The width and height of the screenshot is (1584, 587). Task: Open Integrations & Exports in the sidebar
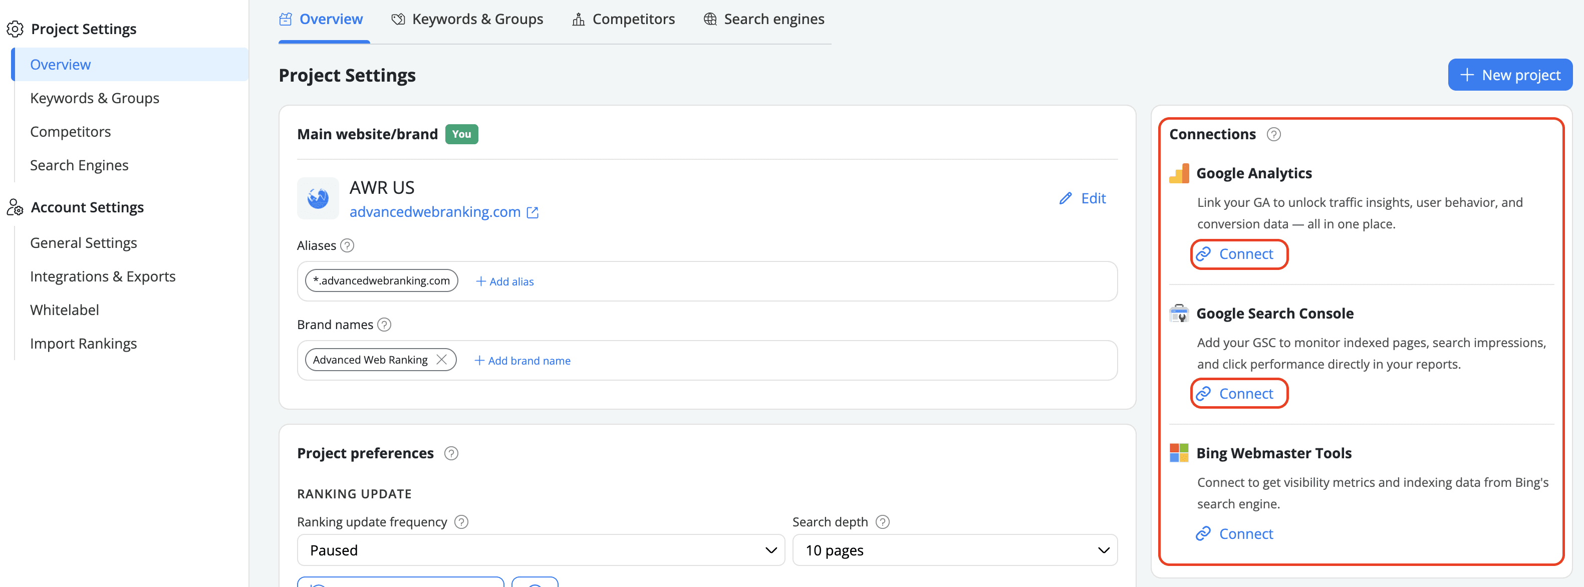tap(103, 276)
